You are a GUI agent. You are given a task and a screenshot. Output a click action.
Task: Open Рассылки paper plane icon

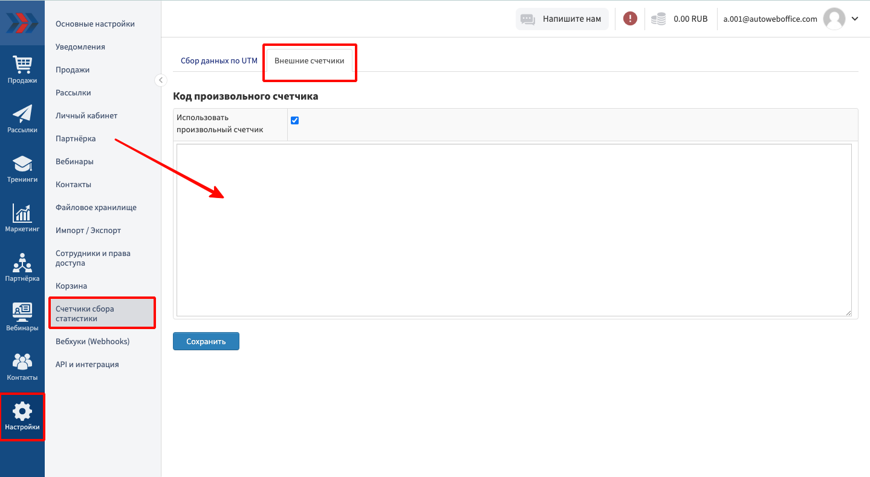22,115
